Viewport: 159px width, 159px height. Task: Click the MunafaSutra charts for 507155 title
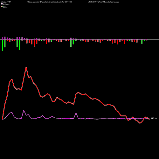pos(49,2)
